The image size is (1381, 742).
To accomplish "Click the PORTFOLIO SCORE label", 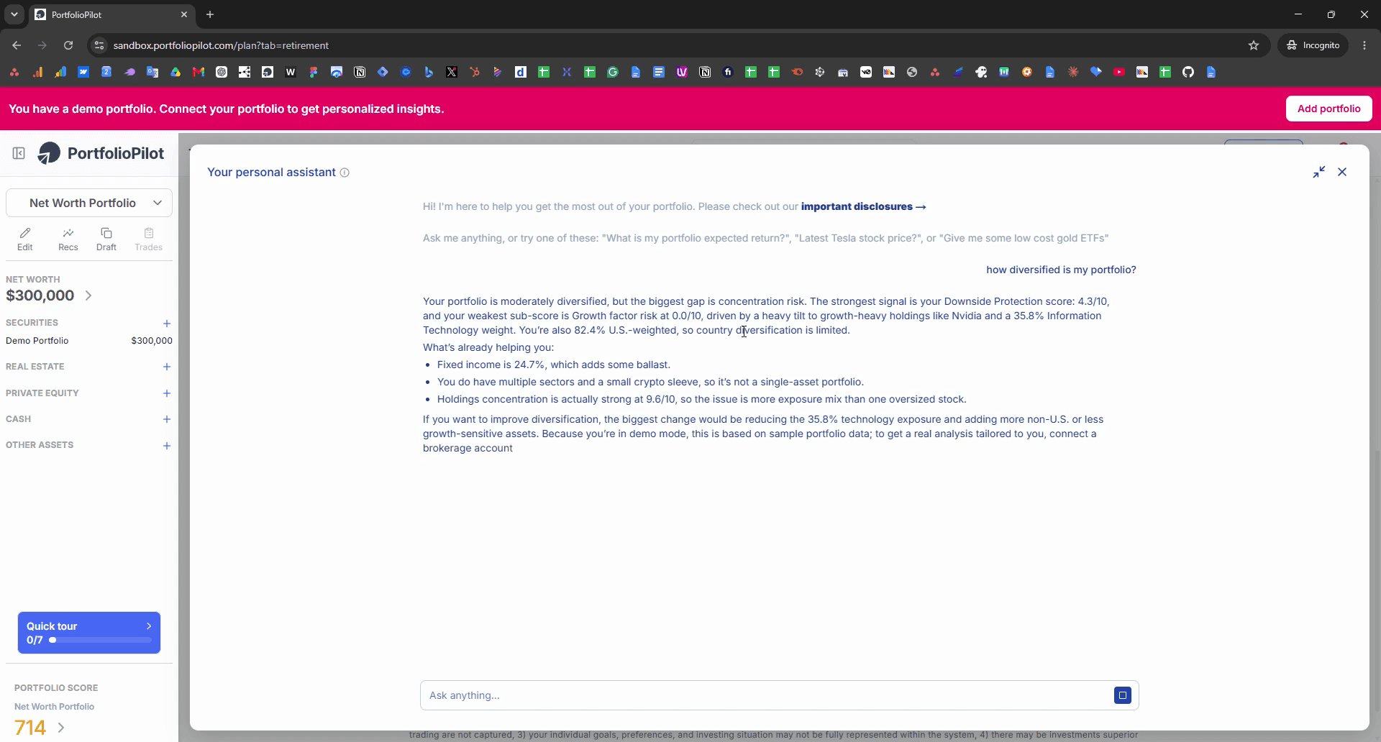I will pos(56,688).
